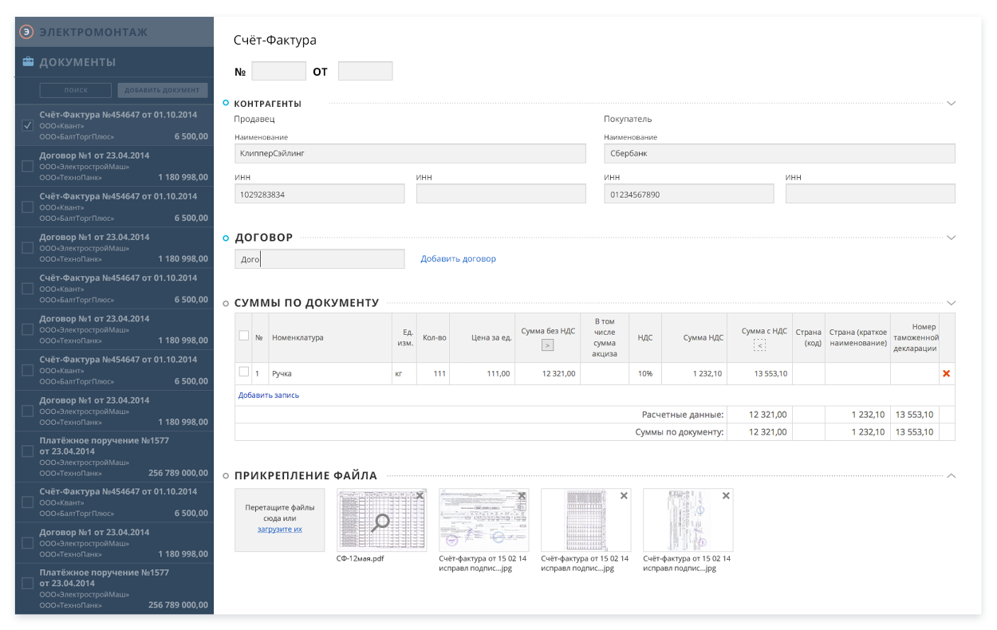Click the magnifier on СФ-12мая.pdf thumbnail
Viewport: 997px width, 630px height.
click(382, 522)
